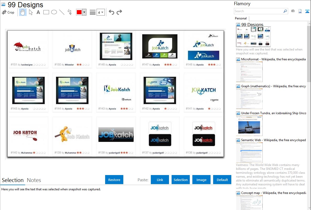This screenshot has height=210, width=311.
Task: Click design #147 JobKatch logo
Action: coord(160,47)
